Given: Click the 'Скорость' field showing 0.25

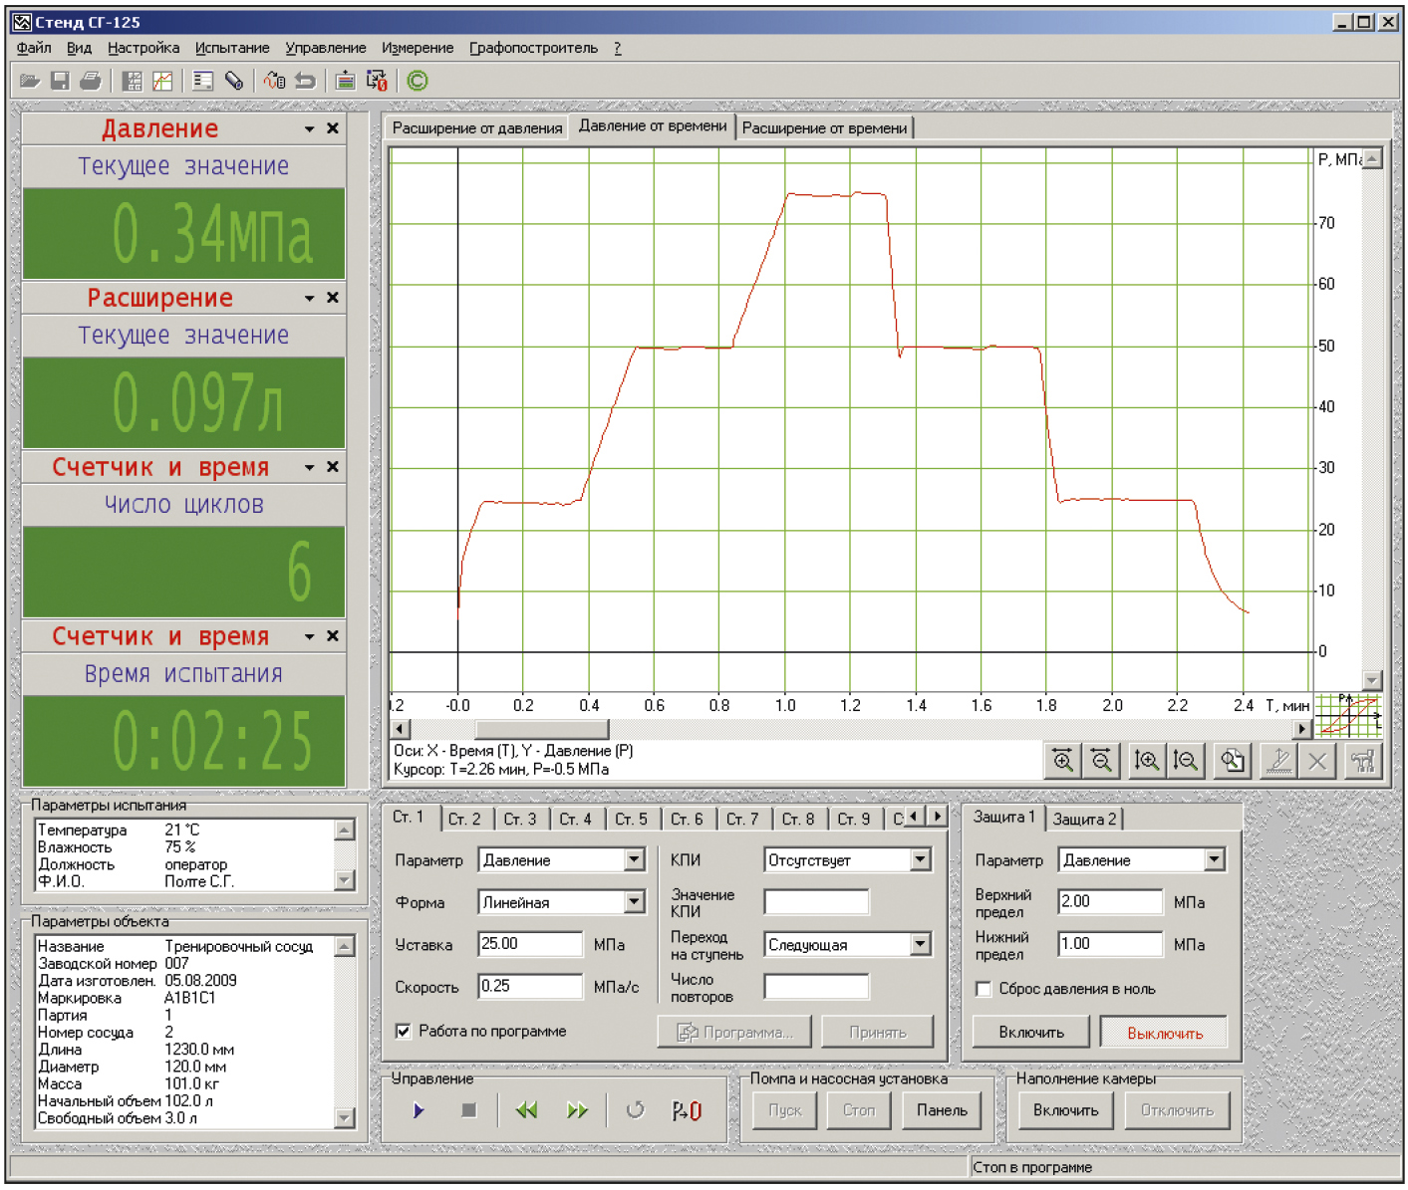Looking at the screenshot, I should (x=530, y=987).
